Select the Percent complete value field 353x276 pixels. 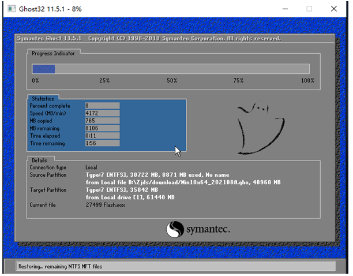(102, 106)
